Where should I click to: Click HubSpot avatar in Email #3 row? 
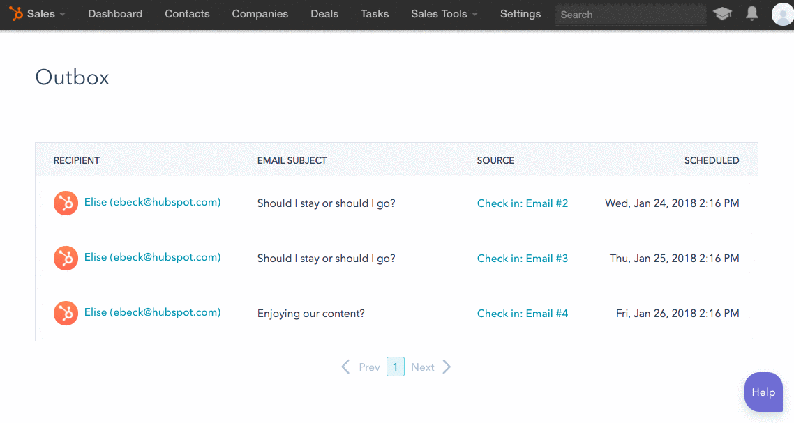pyautogui.click(x=66, y=259)
